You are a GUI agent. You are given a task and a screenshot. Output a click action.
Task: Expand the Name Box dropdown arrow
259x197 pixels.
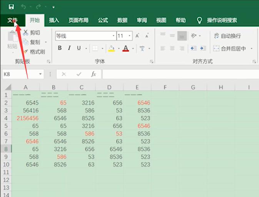40,74
